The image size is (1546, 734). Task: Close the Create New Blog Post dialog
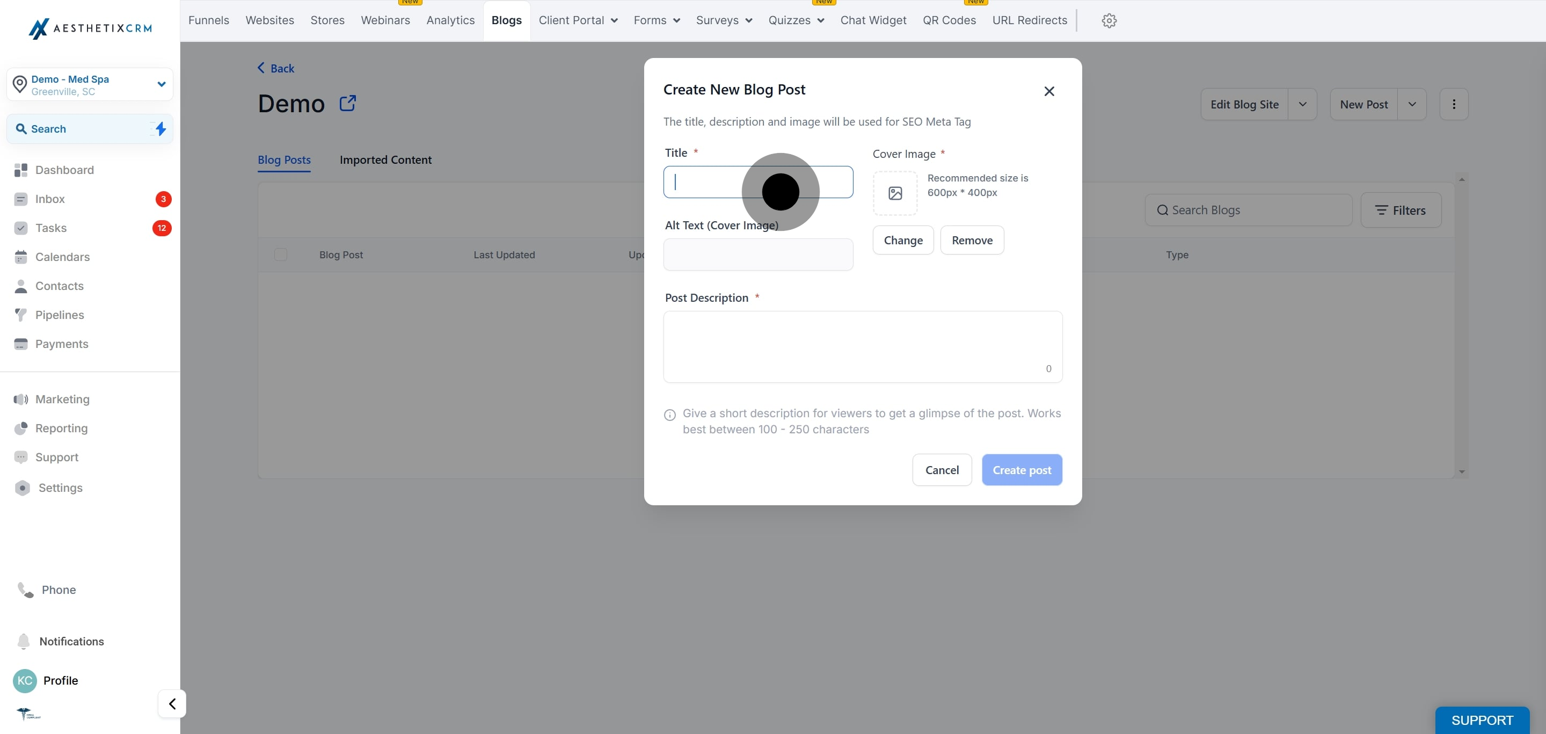click(1048, 91)
